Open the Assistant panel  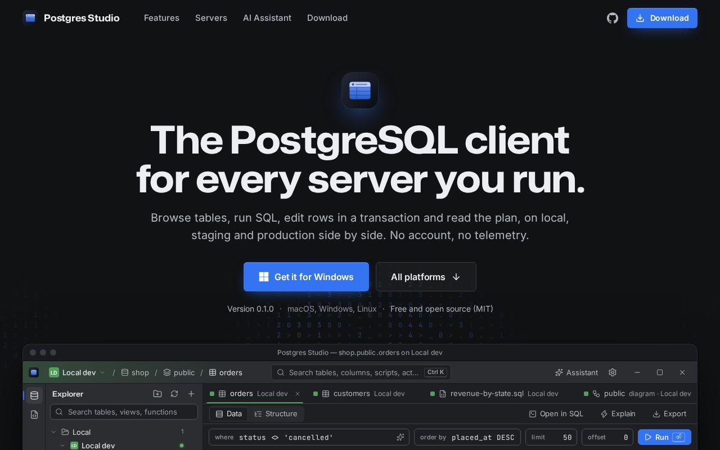tap(577, 372)
